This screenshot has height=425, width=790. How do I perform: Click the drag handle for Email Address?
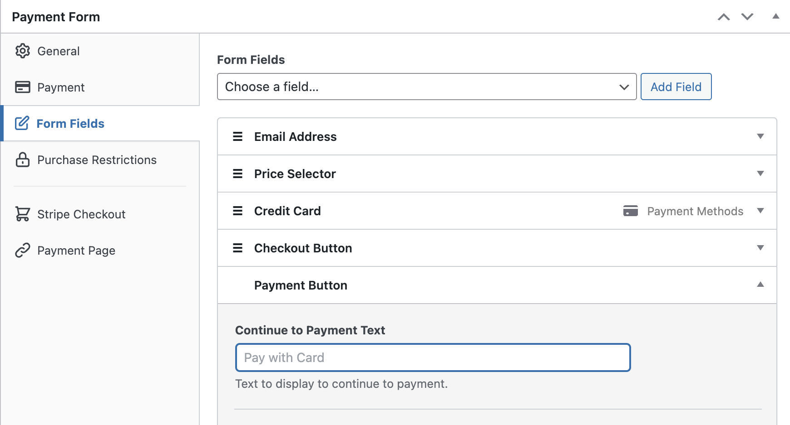237,136
